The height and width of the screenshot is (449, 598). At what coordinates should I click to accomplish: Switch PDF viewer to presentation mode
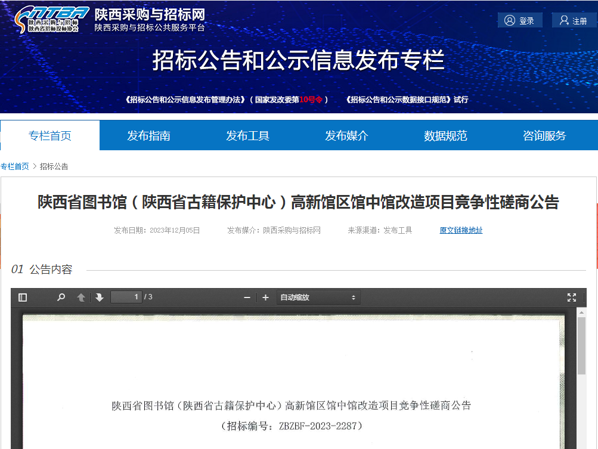point(571,297)
